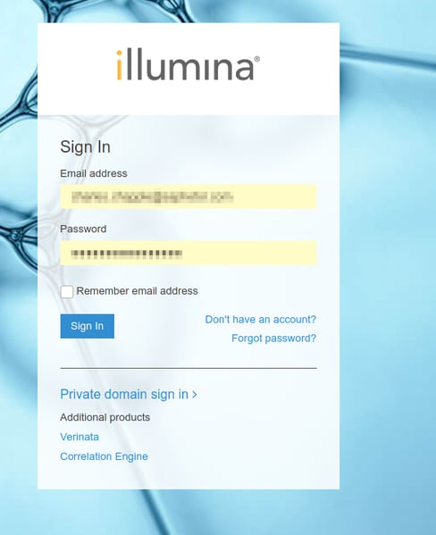Click the illumina logo
The height and width of the screenshot is (535, 436).
point(188,65)
